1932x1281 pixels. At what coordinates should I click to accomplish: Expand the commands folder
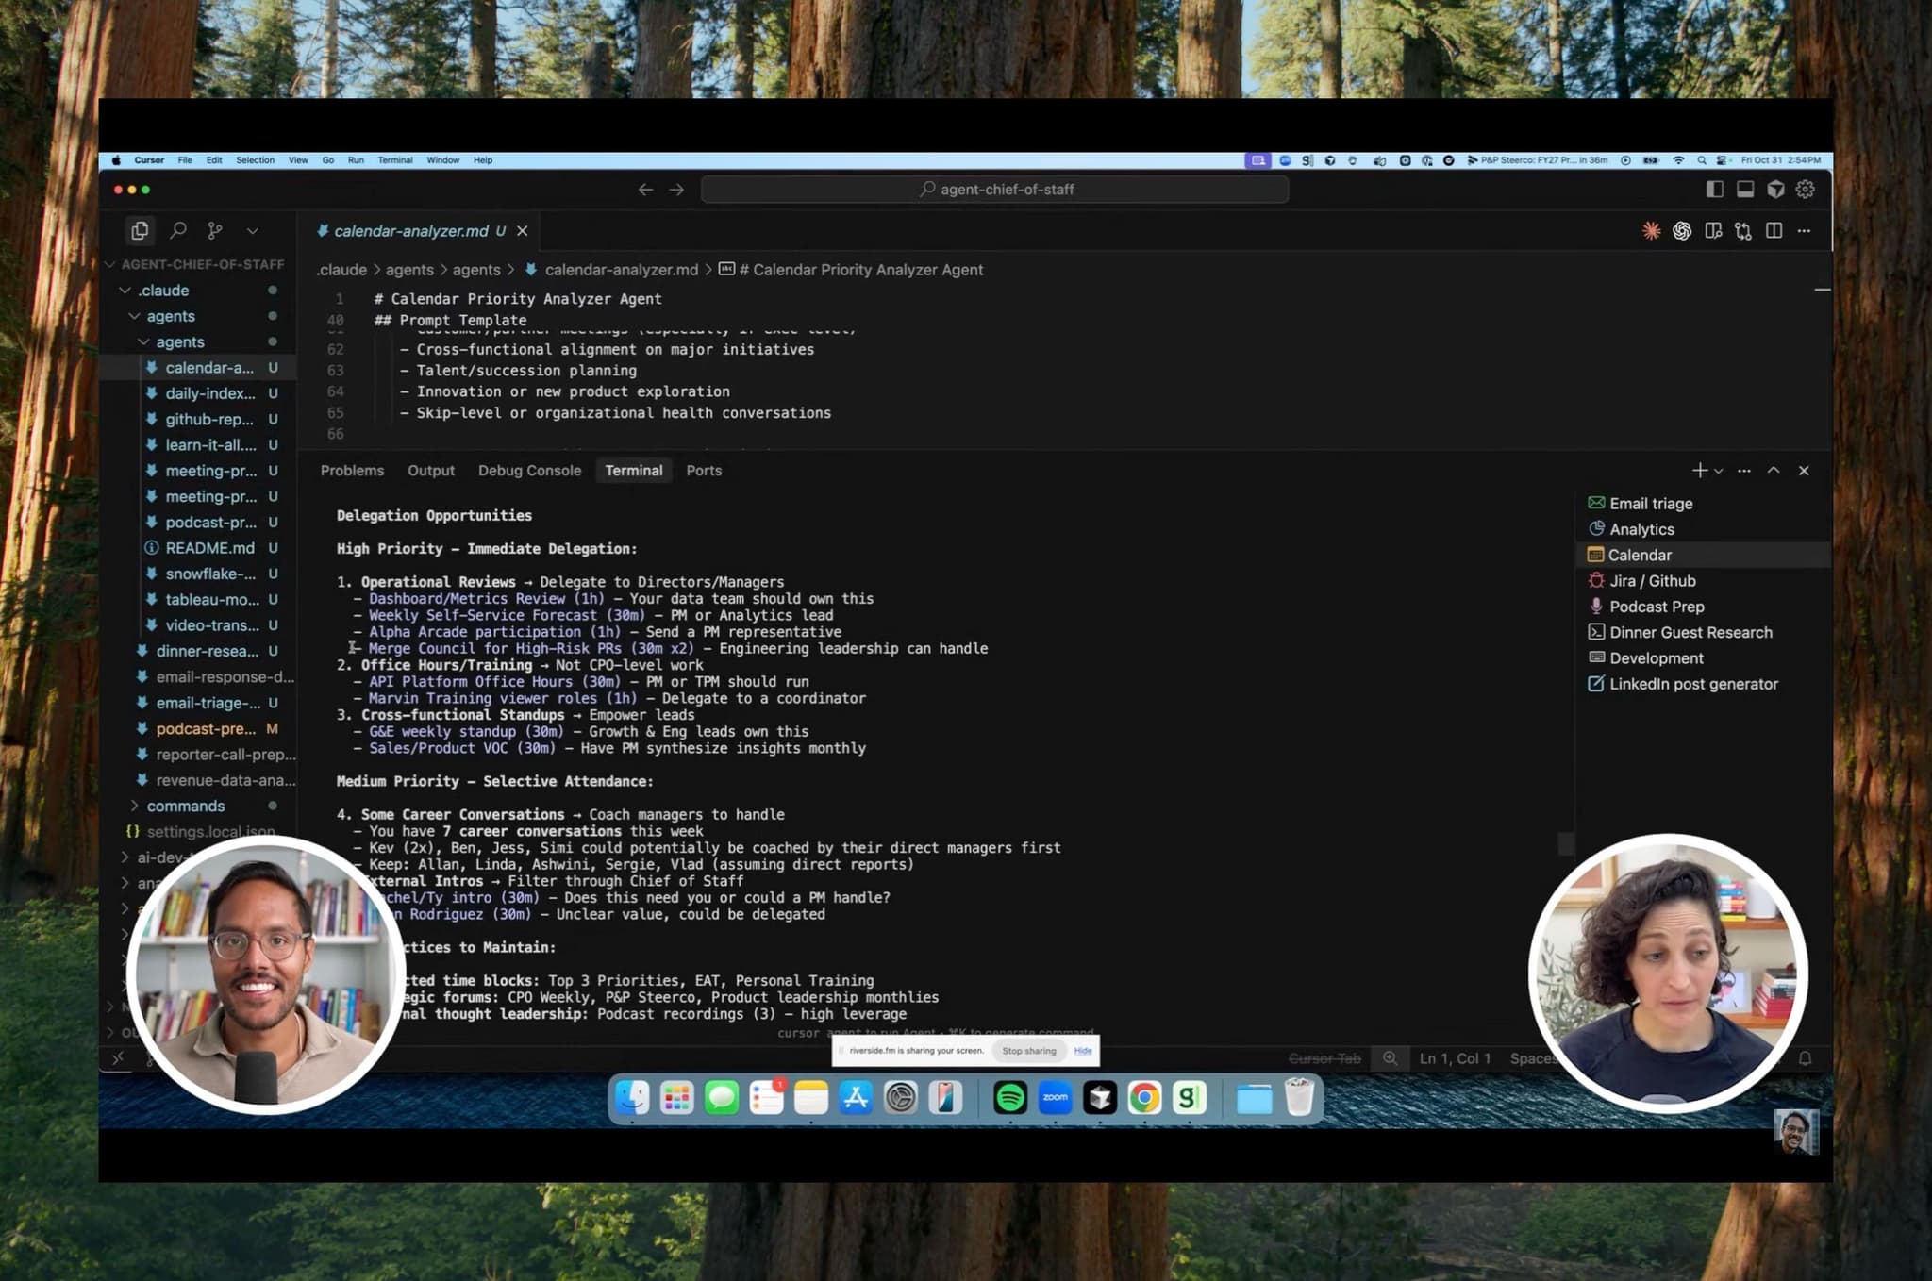[x=185, y=806]
